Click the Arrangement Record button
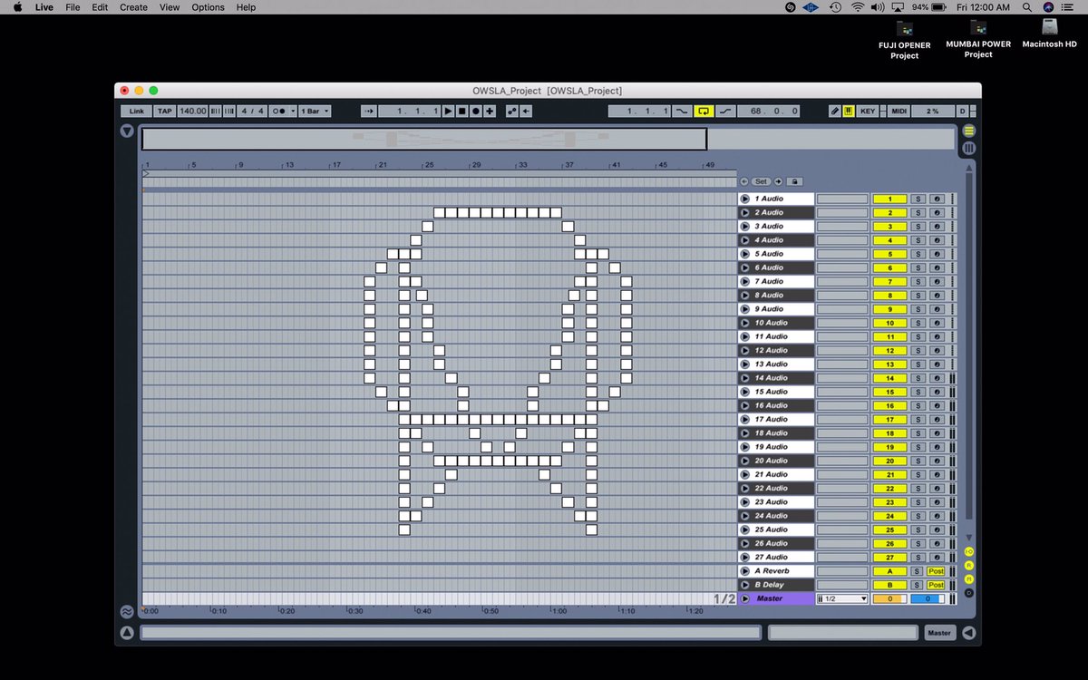This screenshot has height=680, width=1088. (x=476, y=111)
